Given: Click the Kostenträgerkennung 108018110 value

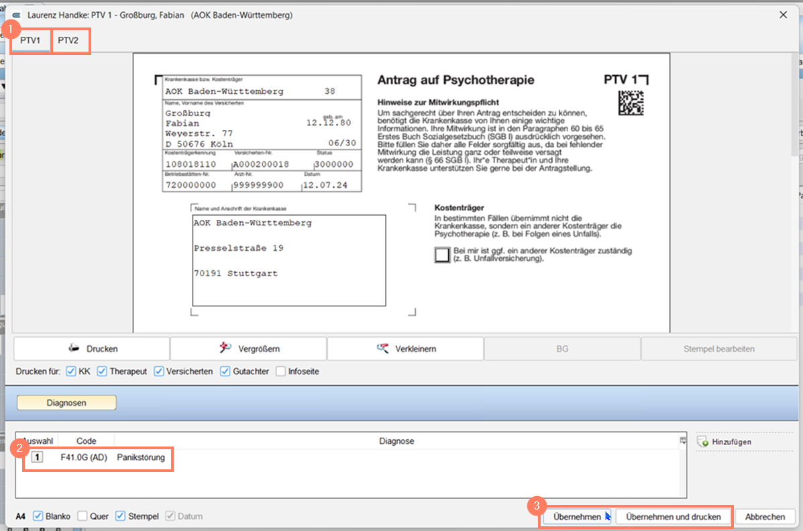Looking at the screenshot, I should tap(191, 164).
